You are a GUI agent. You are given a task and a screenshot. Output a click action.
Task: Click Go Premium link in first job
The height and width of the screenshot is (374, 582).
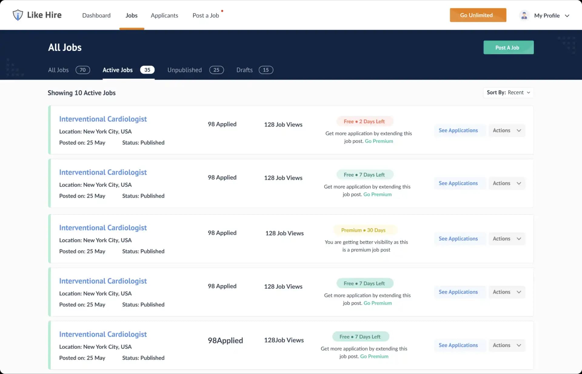[379, 141]
